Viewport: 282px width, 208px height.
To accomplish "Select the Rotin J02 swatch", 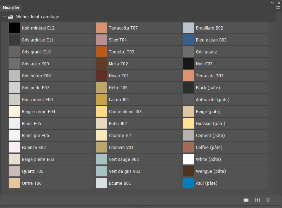I will (102, 123).
